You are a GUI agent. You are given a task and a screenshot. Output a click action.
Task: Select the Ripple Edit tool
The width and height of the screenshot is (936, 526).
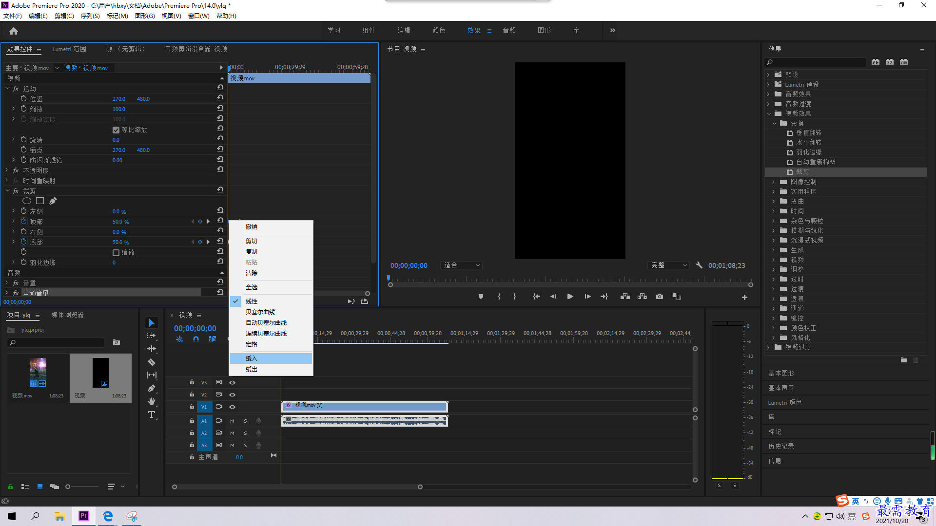click(x=152, y=349)
